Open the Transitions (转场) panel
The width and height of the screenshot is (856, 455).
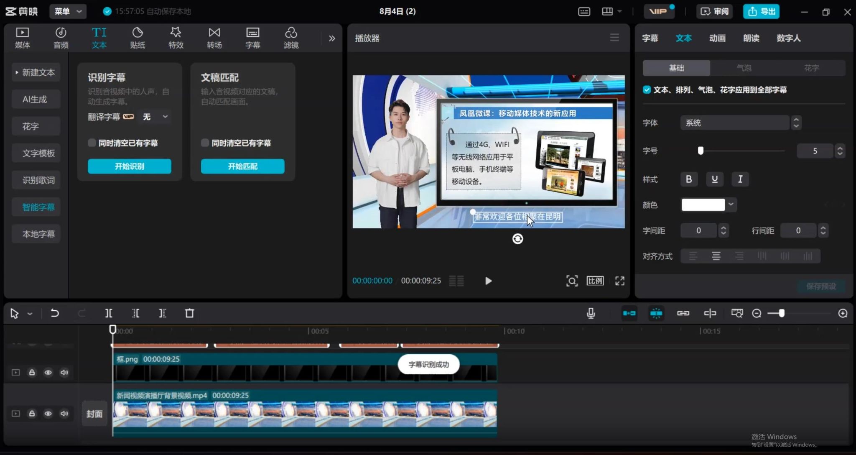coord(214,38)
